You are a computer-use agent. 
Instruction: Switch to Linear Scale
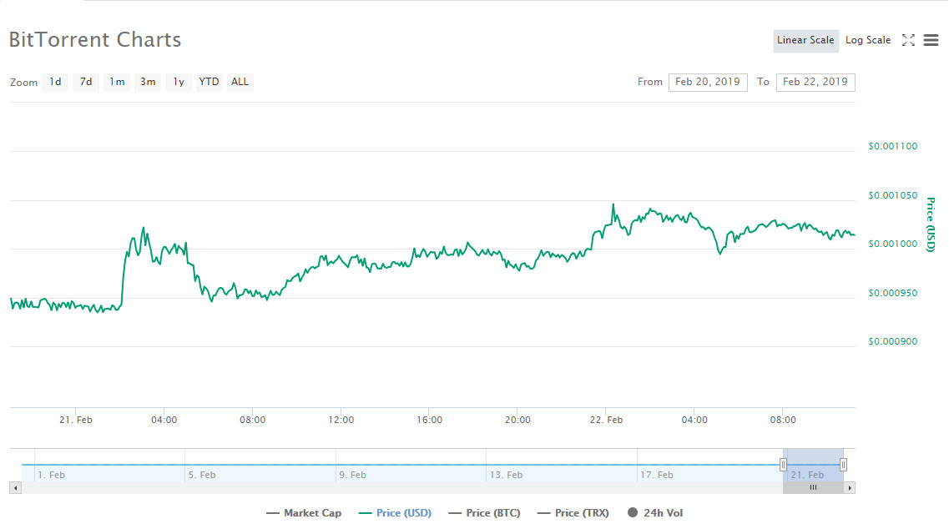pos(805,41)
